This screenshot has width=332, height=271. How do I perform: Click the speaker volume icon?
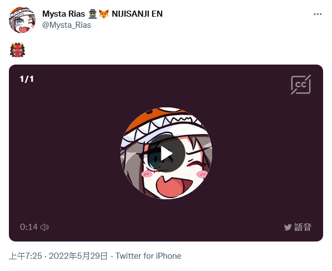[44, 227]
